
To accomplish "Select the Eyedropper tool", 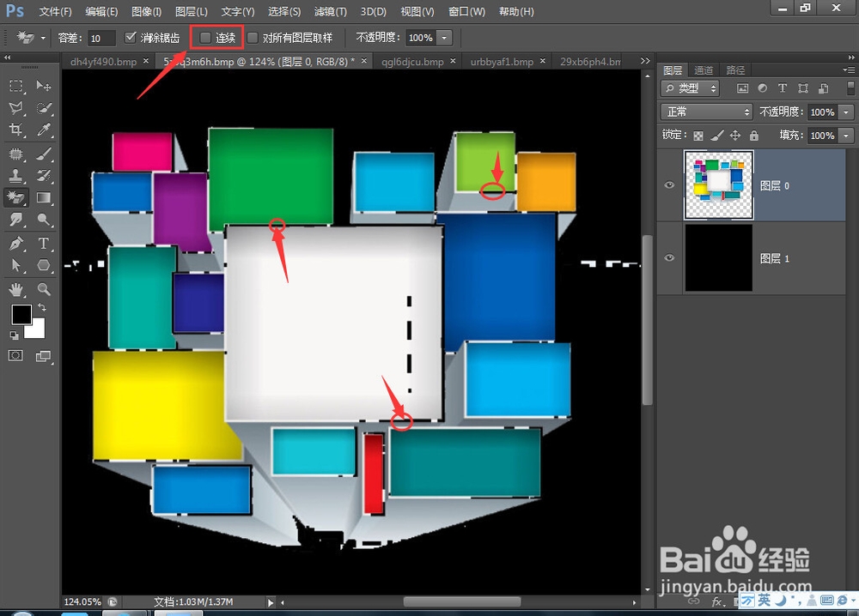I will pos(43,130).
